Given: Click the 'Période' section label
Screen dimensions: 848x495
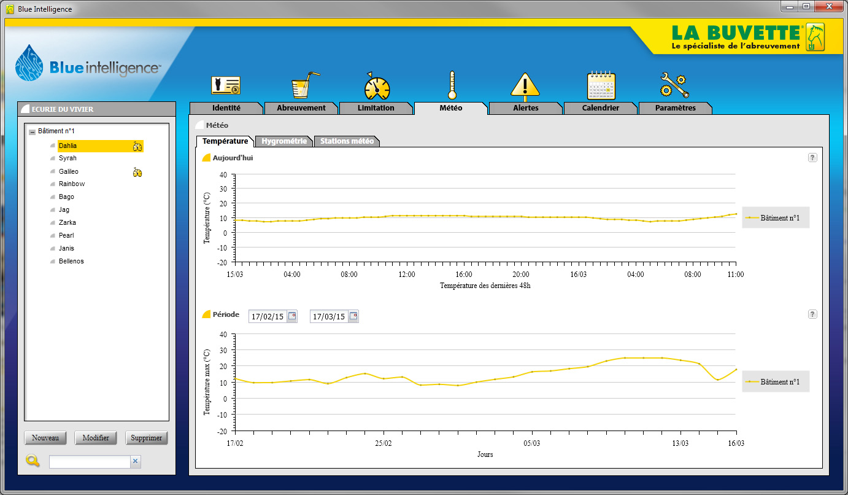Looking at the screenshot, I should tap(226, 314).
